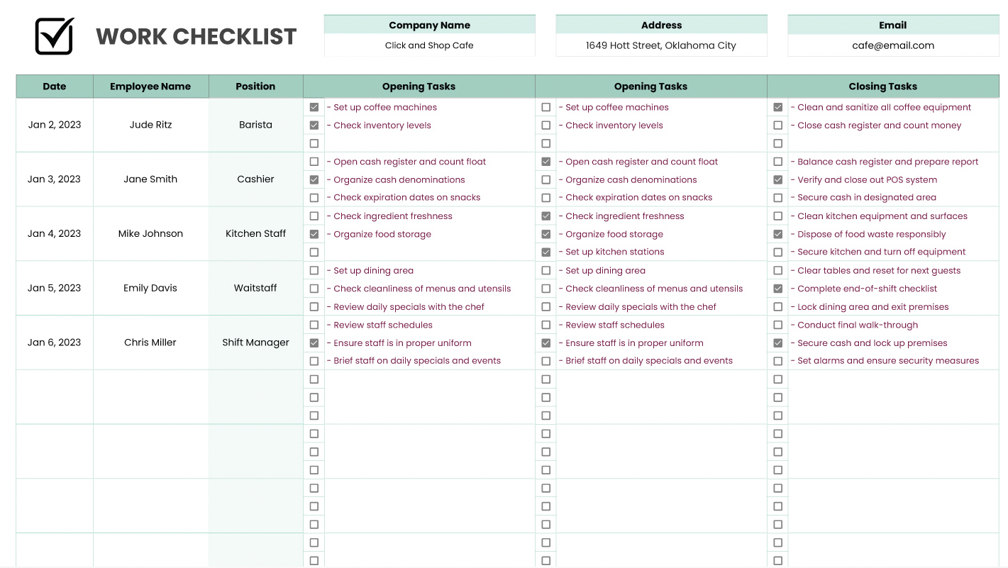1008x568 pixels.
Task: Uncheck "Complete end-of-shift checklist" box
Action: pos(778,289)
